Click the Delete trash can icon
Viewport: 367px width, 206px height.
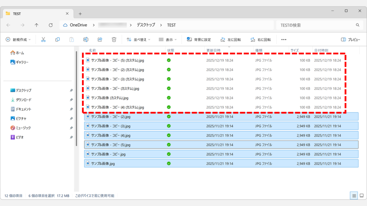114,39
